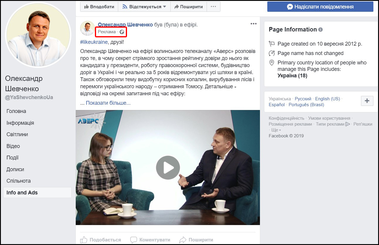
Task: Click the AdChoices triangle icon
Action: (x=348, y=124)
